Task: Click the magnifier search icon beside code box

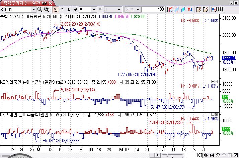Action: 39,9
